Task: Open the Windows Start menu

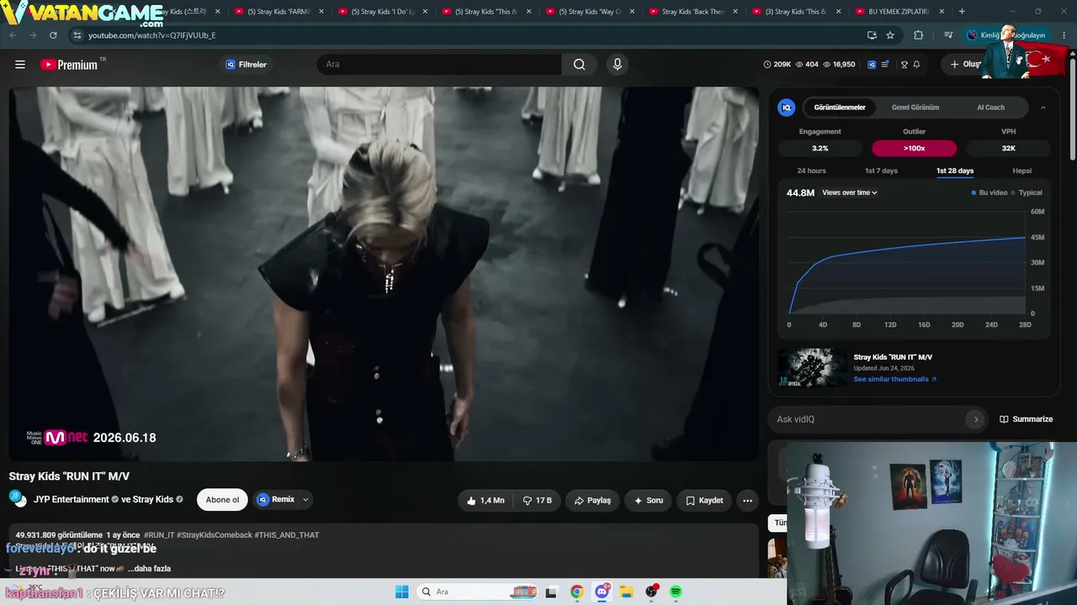Action: (401, 592)
